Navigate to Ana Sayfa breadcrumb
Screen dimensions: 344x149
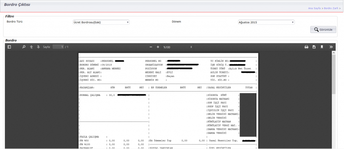click(315, 8)
